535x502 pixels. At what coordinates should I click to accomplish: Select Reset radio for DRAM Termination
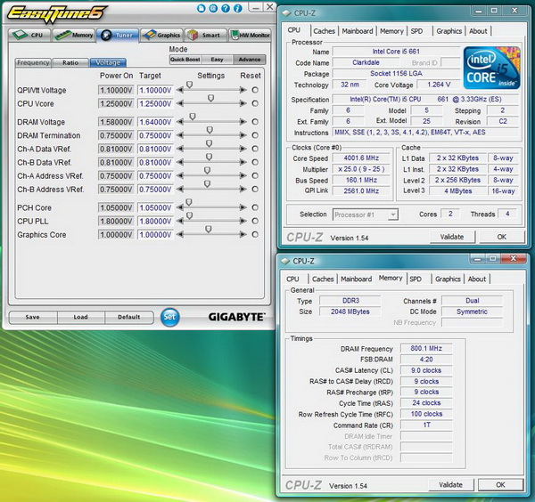(x=255, y=135)
